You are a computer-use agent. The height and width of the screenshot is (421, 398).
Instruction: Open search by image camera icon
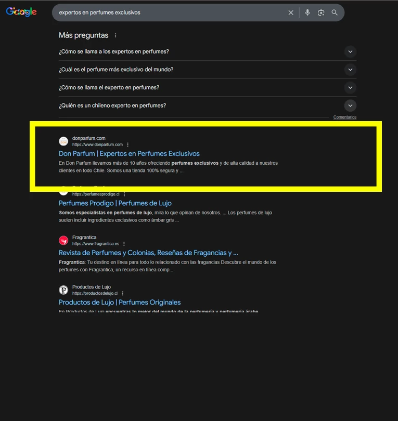321,12
